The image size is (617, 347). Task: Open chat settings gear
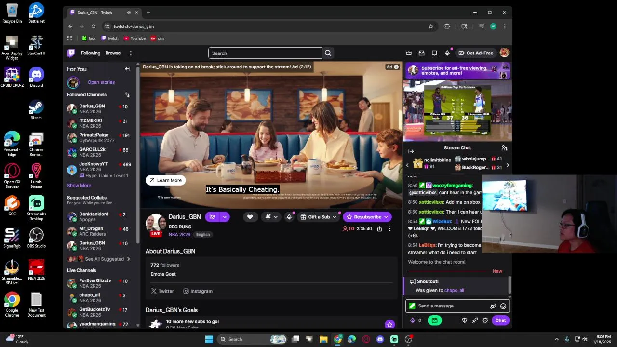click(485, 320)
